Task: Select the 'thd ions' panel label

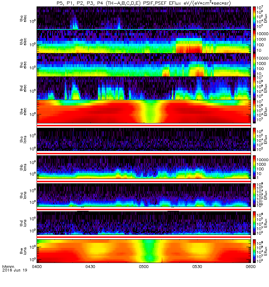Action: point(23,223)
